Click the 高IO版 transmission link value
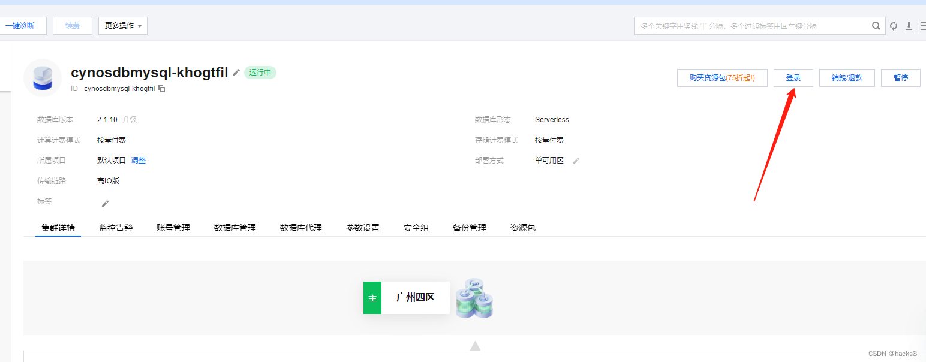 [x=109, y=181]
